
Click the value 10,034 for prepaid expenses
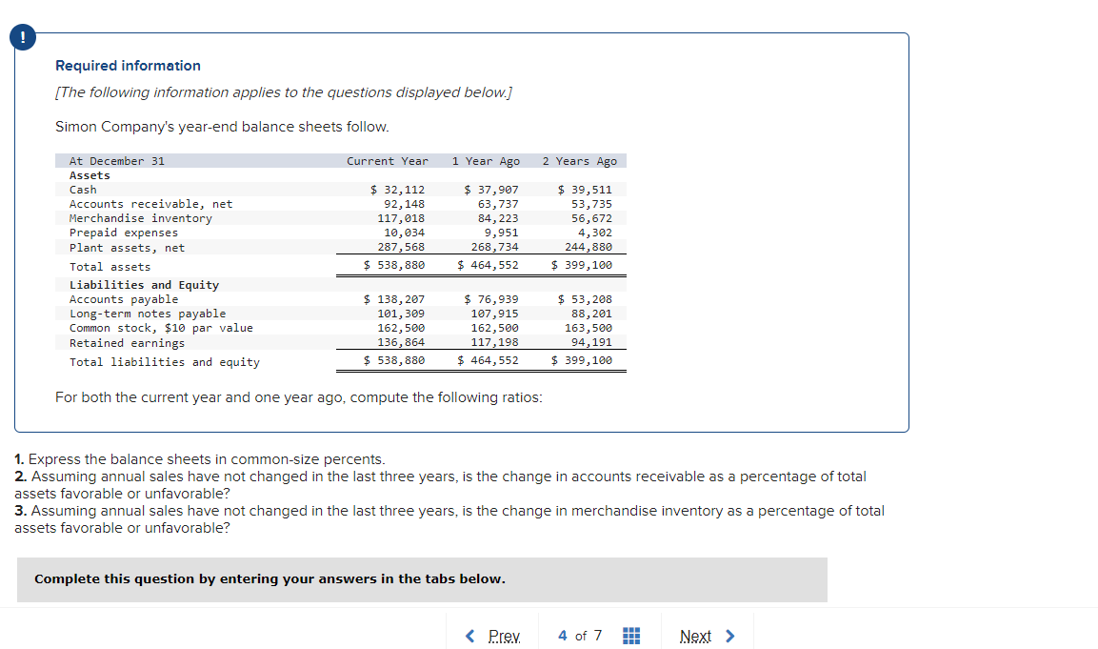404,233
